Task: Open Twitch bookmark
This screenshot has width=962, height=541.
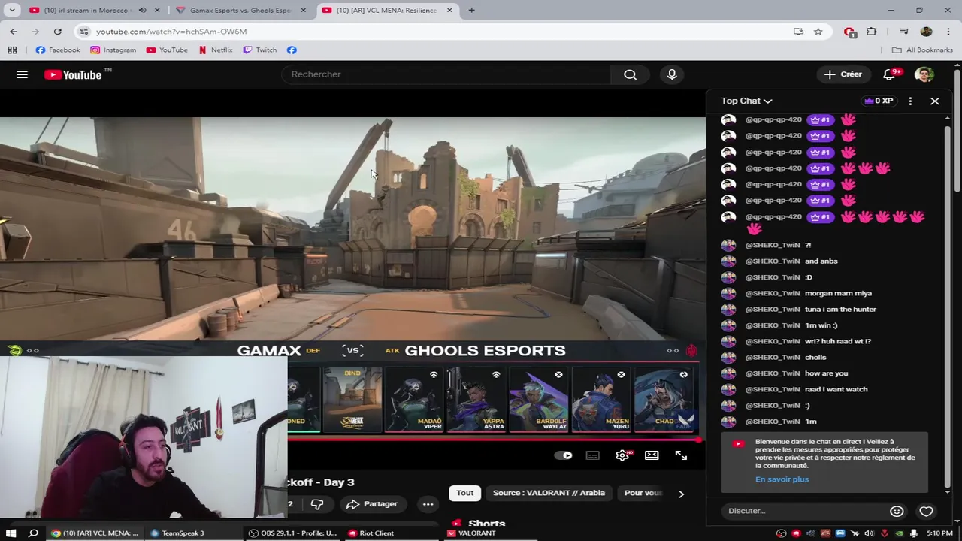Action: click(x=259, y=50)
